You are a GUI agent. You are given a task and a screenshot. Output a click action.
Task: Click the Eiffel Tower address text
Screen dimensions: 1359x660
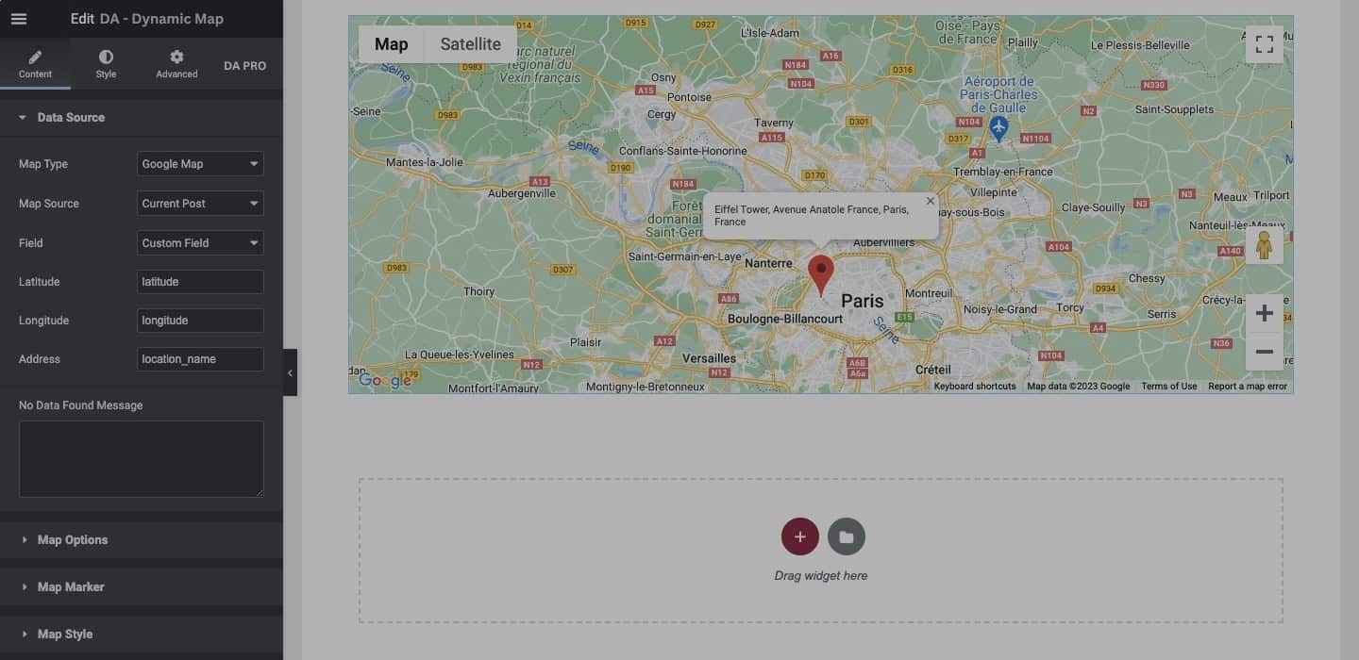coord(812,216)
